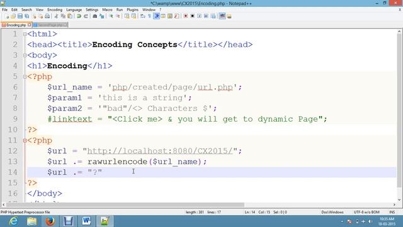The image size is (403, 227).
Task: Click the Save All toolbar icon
Action: click(26, 16)
